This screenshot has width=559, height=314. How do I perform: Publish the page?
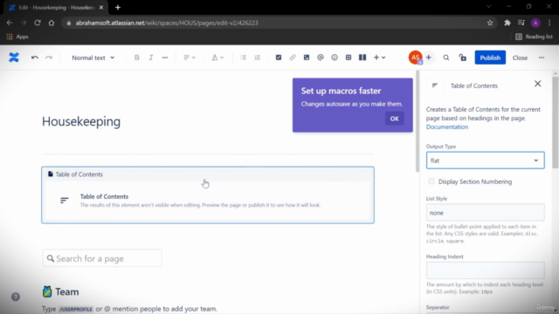(x=490, y=58)
